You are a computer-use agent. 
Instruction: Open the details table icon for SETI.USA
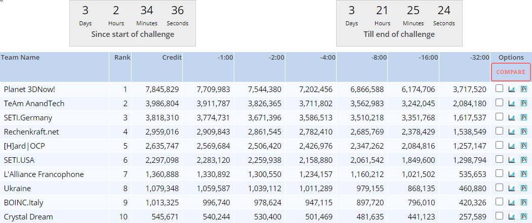523,160
